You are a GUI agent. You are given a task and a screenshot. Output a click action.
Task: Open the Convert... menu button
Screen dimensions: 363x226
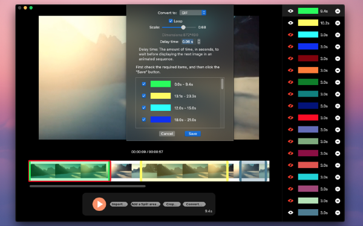[194, 204]
